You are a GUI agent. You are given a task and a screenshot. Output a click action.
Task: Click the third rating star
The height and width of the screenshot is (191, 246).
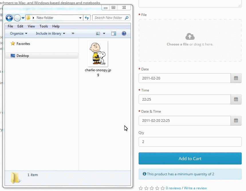pos(152,188)
